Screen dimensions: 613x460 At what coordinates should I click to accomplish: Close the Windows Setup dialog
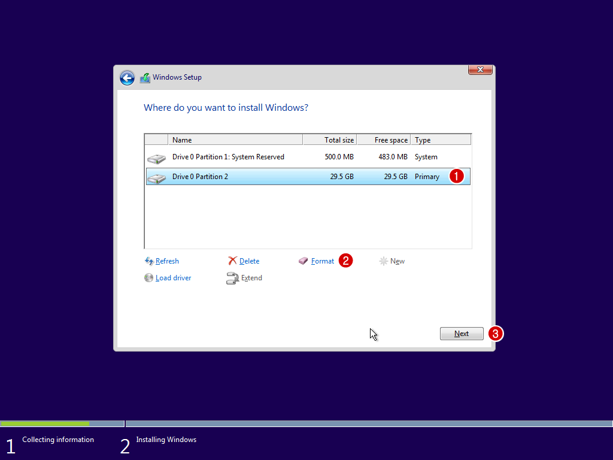click(480, 70)
